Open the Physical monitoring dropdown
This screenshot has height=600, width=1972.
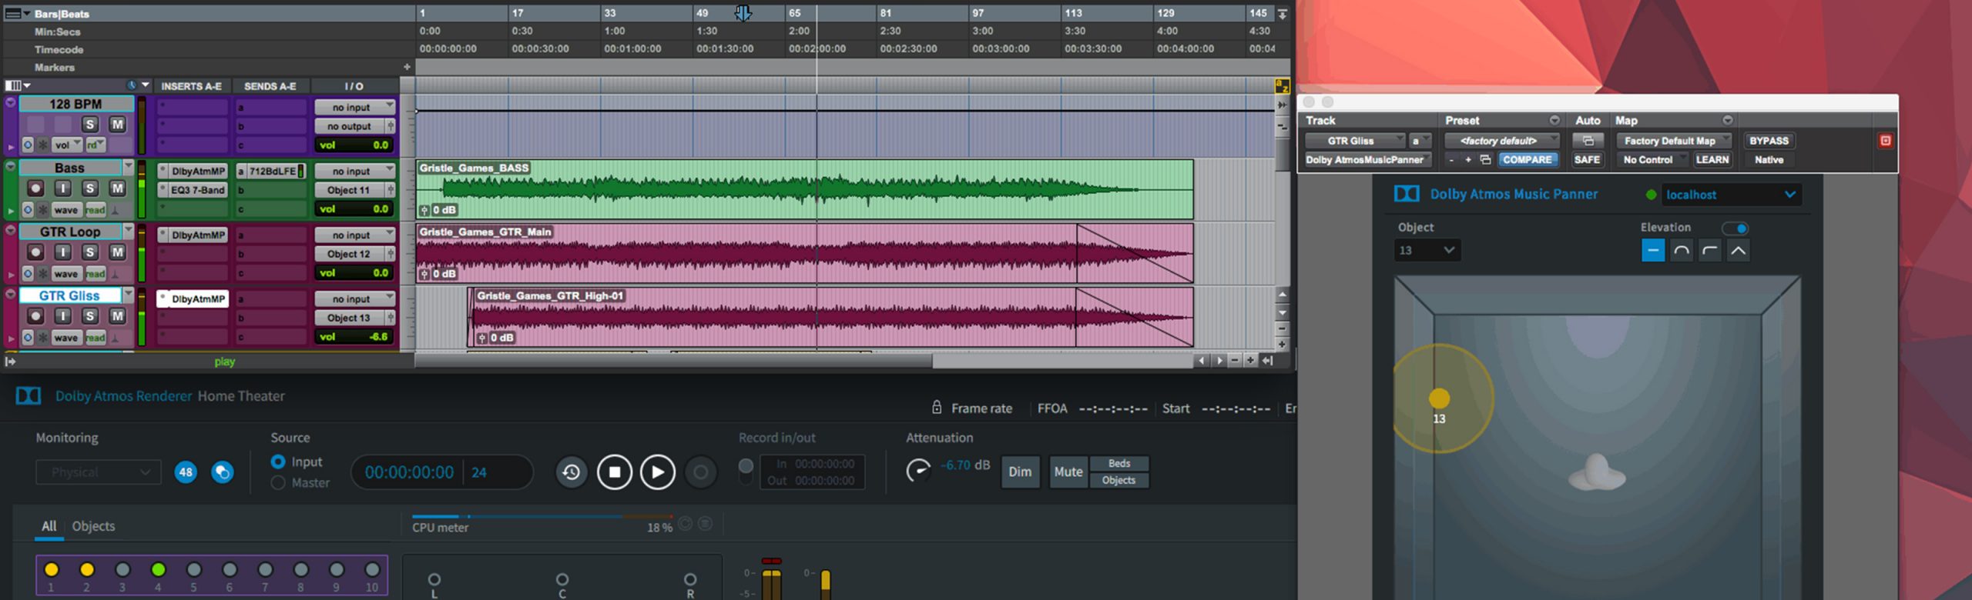point(99,472)
